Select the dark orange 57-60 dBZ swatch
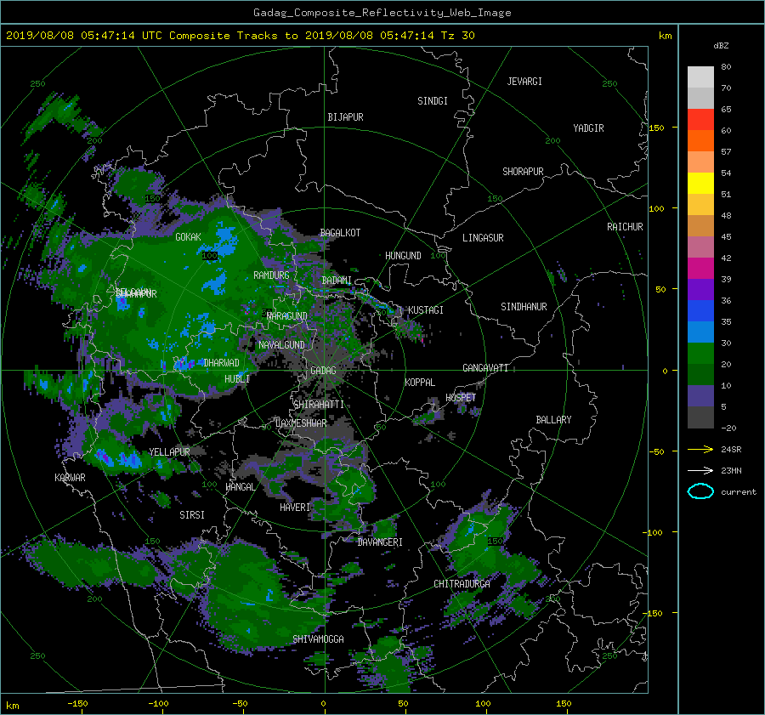 point(700,140)
